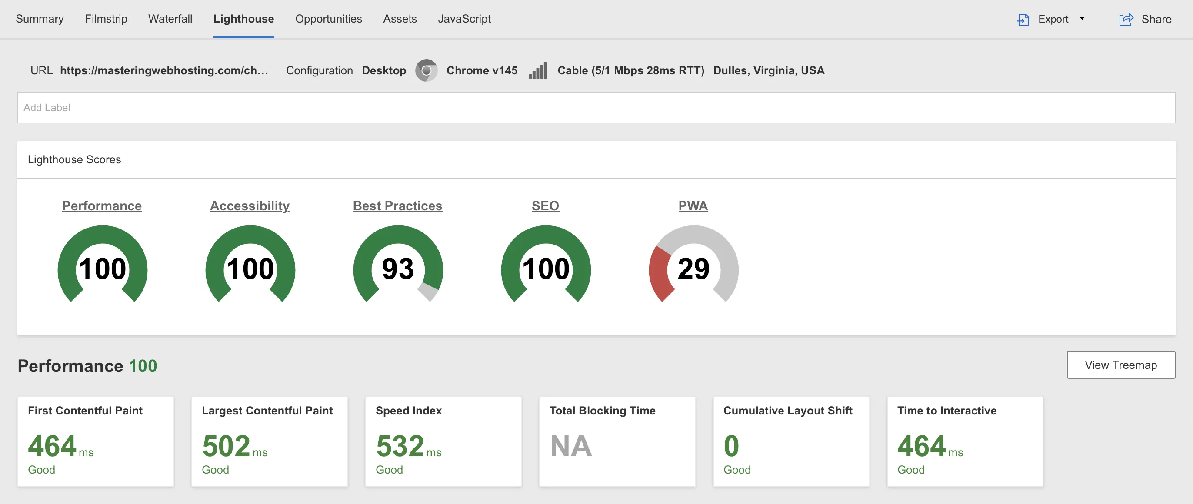Click the Chrome browser icon
Image resolution: width=1193 pixels, height=504 pixels.
(x=426, y=70)
